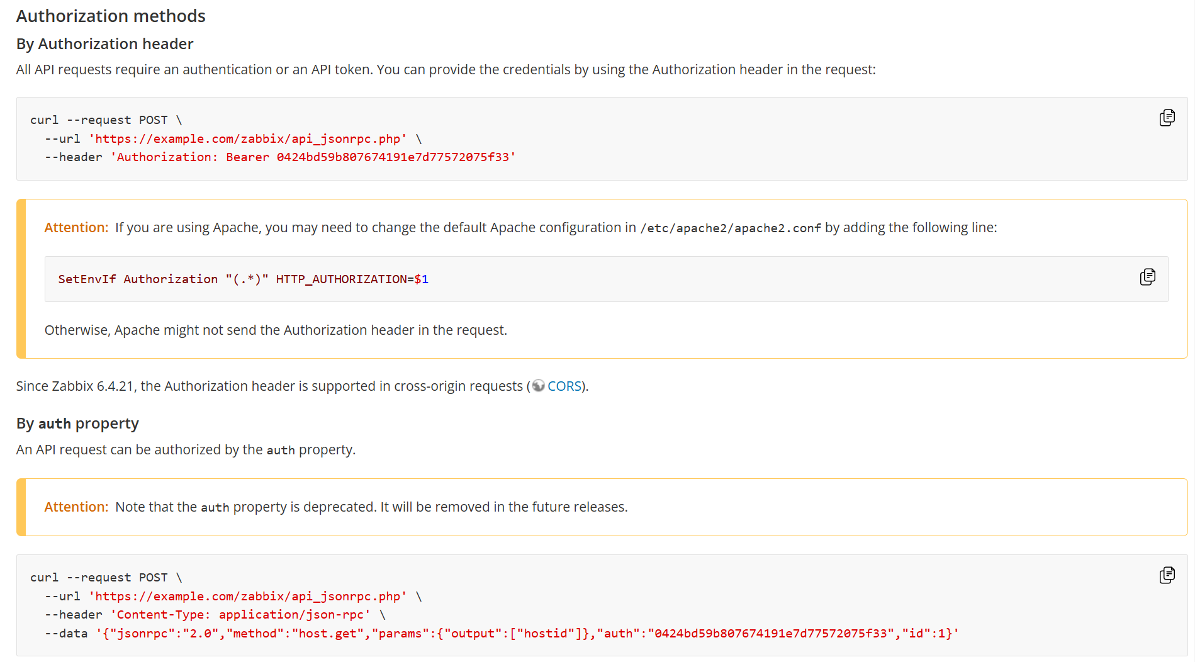
Task: Copy the auth property curl example
Action: (1167, 575)
